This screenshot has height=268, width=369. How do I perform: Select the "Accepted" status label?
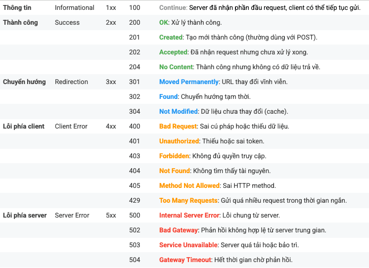174,52
